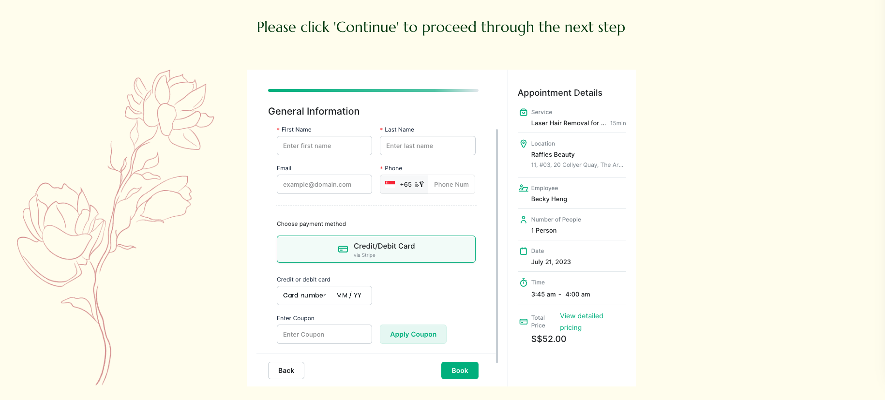Image resolution: width=885 pixels, height=400 pixels.
Task: Open View detailed pricing
Action: pos(581,321)
